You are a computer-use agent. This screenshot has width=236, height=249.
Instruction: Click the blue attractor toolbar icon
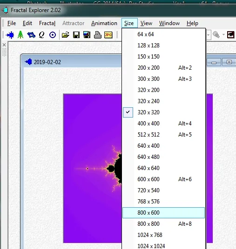31,35
